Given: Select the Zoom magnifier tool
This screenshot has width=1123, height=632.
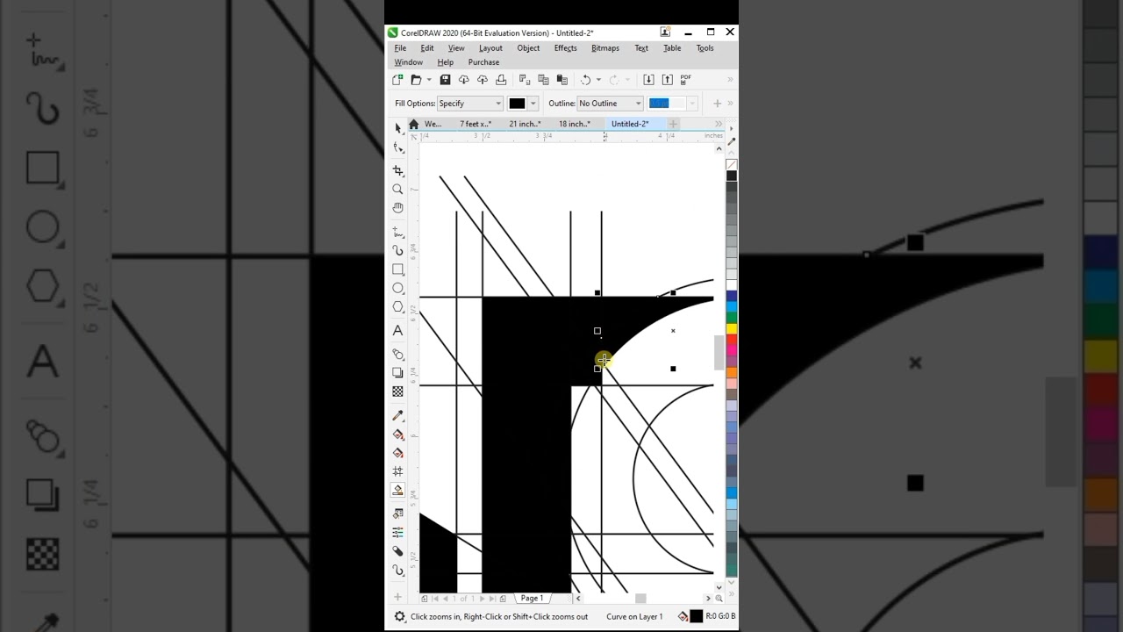Looking at the screenshot, I should coord(397,190).
